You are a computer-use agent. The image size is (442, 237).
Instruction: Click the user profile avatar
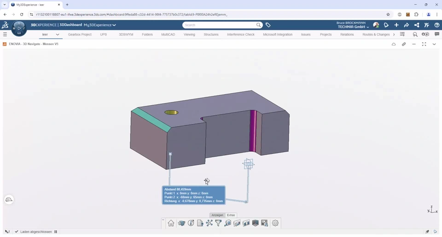(x=376, y=25)
